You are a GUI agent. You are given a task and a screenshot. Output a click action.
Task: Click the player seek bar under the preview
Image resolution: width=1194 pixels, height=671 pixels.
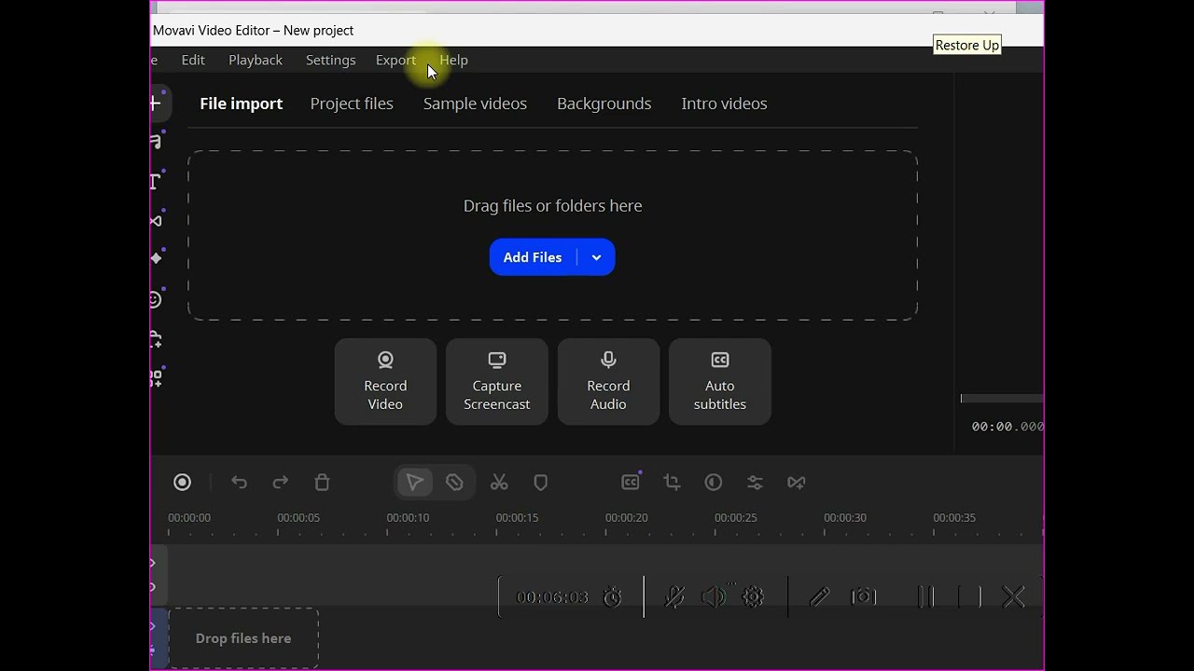coord(1002,398)
